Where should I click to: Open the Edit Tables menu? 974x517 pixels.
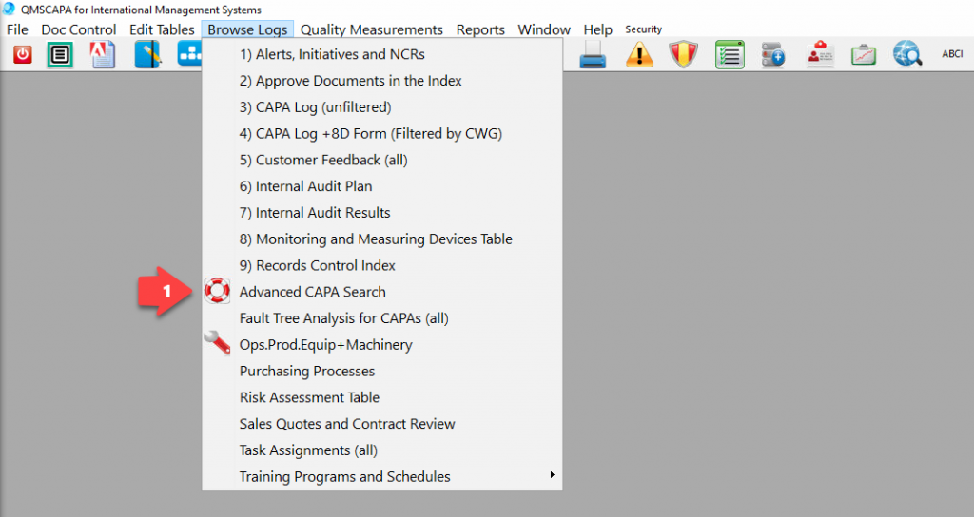[162, 29]
